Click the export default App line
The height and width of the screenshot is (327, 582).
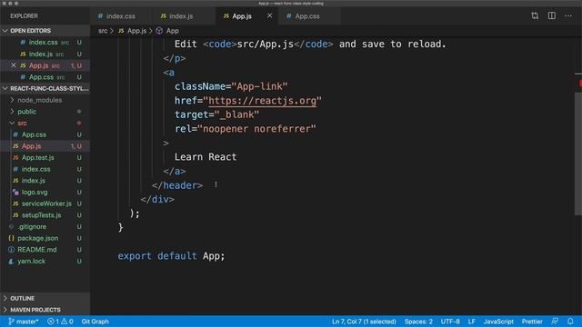[171, 256]
